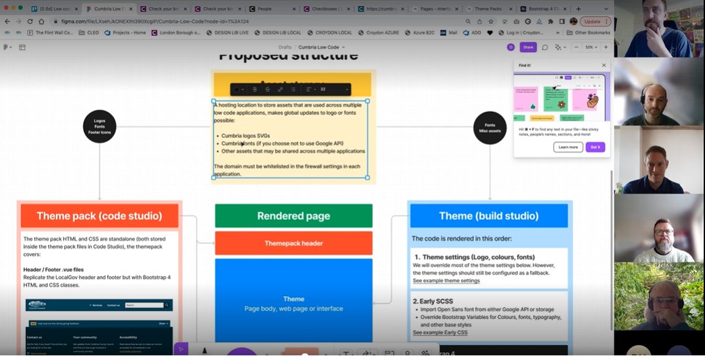Toggle the pages panel layout icon

coord(22,48)
